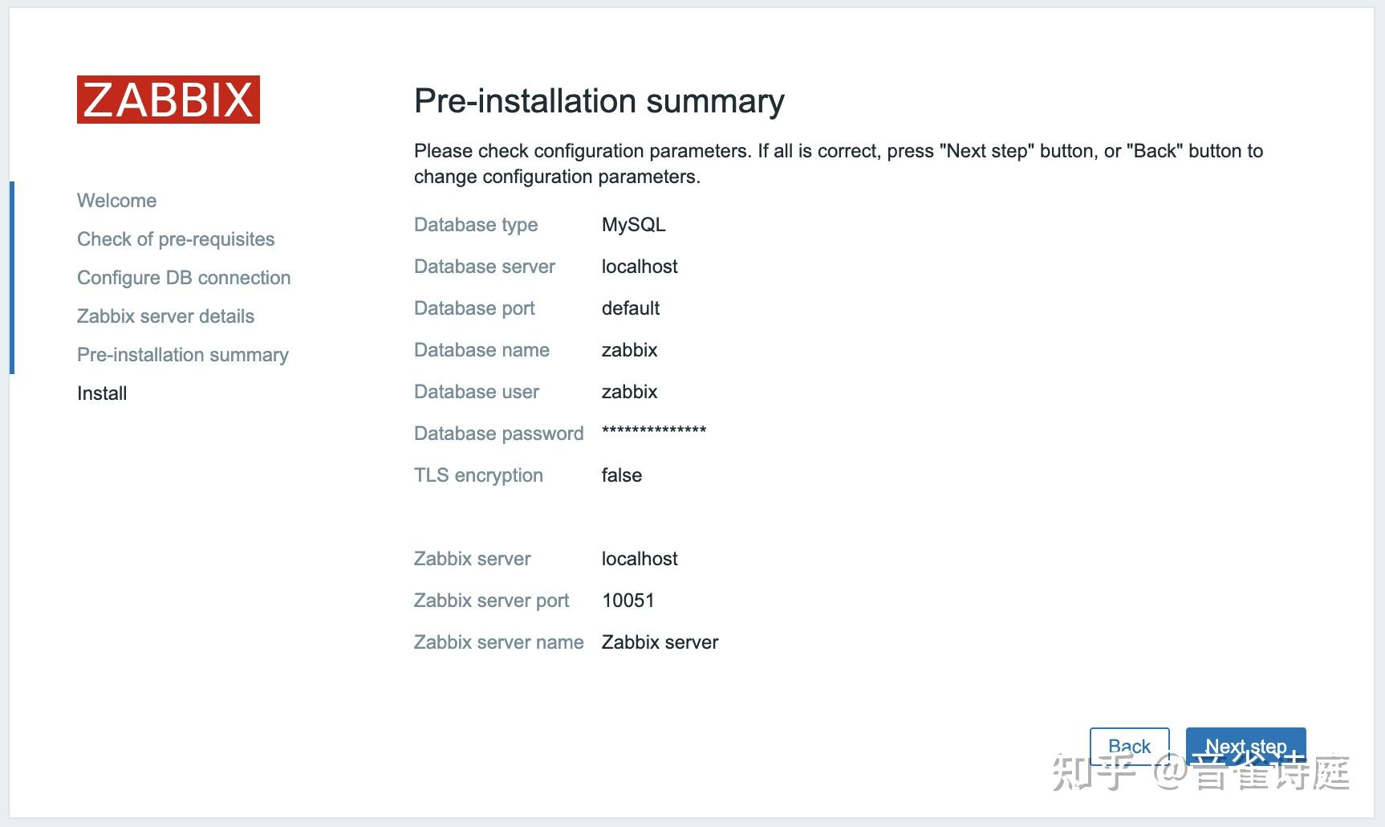This screenshot has width=1385, height=827.
Task: Open the Configure DB connection step
Action: pyautogui.click(x=183, y=277)
